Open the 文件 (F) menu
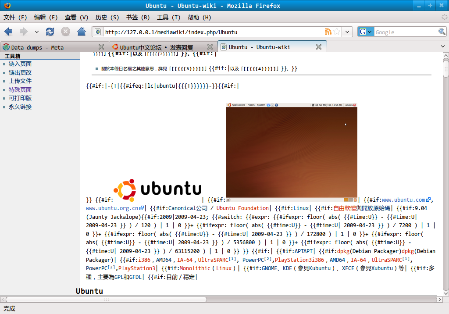Screen dimensions: 449x314 [x=15, y=18]
